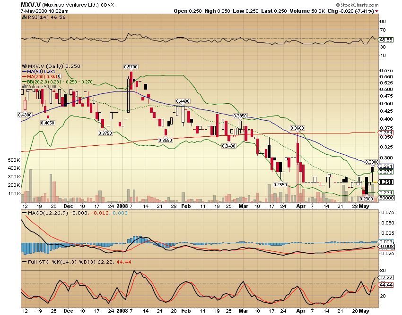Click the 'Chg -0.020 (-7.41%)' header value
The width and height of the screenshot is (402, 315).
coord(351,11)
